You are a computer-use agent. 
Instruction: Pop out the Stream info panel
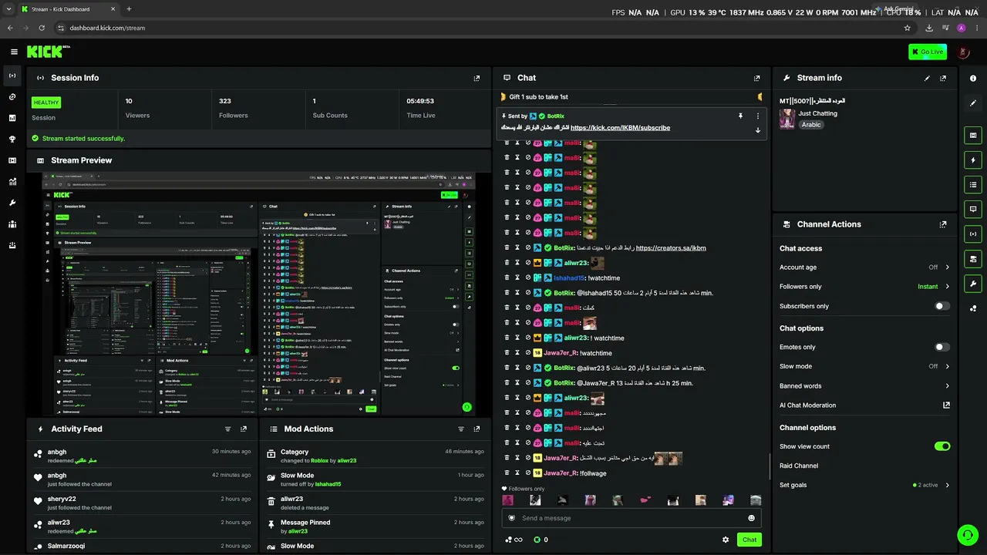point(943,78)
